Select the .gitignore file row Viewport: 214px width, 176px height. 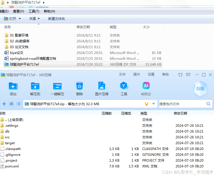104,155
